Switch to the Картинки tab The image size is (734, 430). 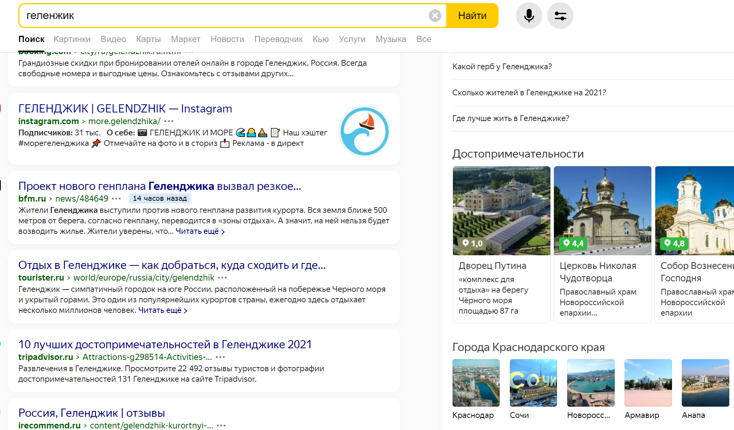click(x=72, y=39)
